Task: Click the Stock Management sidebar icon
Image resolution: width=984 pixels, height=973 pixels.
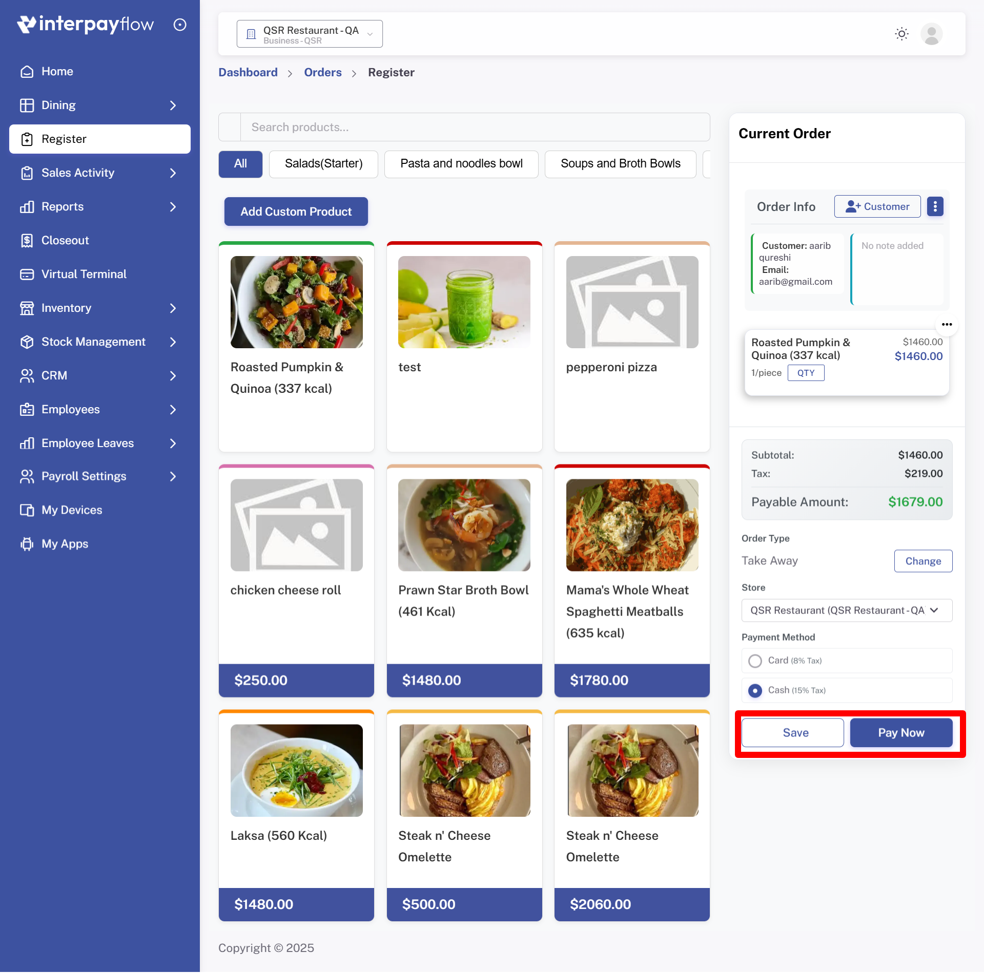Action: [27, 342]
